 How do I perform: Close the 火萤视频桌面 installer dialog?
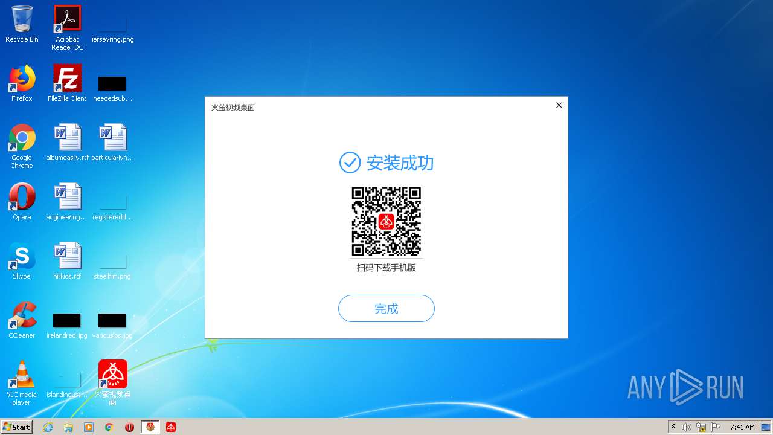click(x=559, y=105)
